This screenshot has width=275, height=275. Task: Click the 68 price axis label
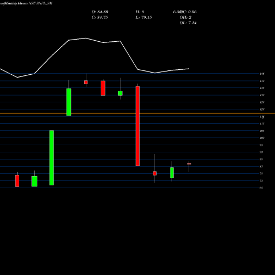pyautogui.click(x=261, y=188)
